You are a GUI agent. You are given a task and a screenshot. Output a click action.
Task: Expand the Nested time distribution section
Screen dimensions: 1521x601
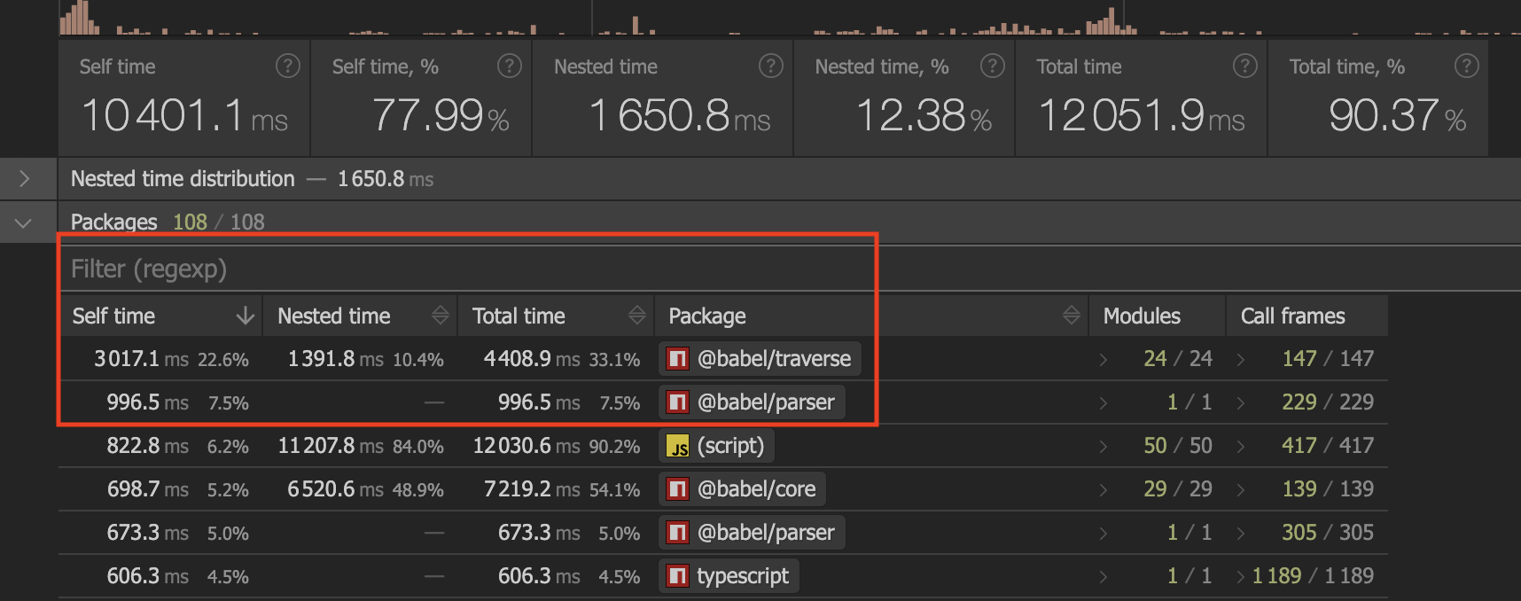click(x=24, y=179)
